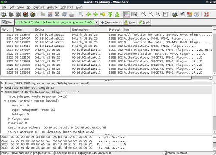
Task: Toggle colorize packet list button
Action: [127, 14]
